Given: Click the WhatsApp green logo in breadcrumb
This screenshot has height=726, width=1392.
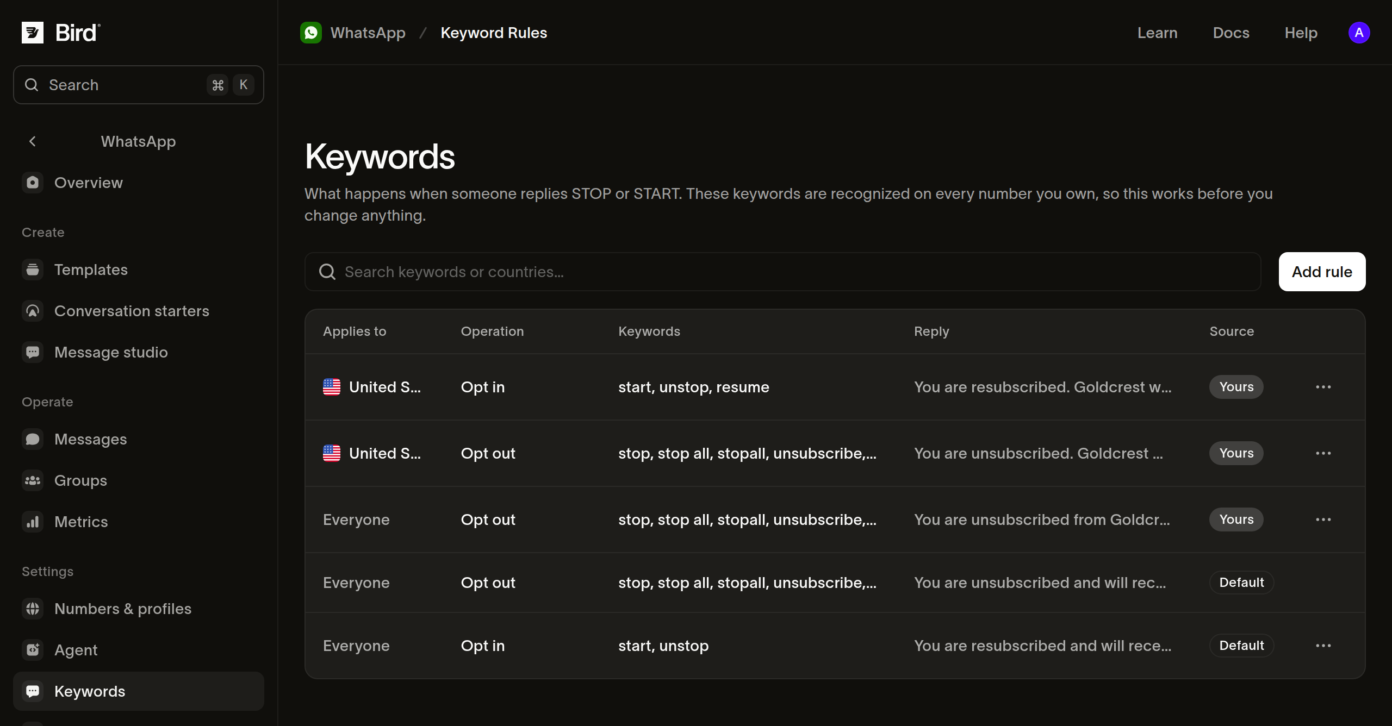Looking at the screenshot, I should (311, 33).
